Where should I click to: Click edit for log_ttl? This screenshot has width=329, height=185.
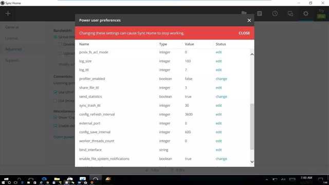pos(218,70)
